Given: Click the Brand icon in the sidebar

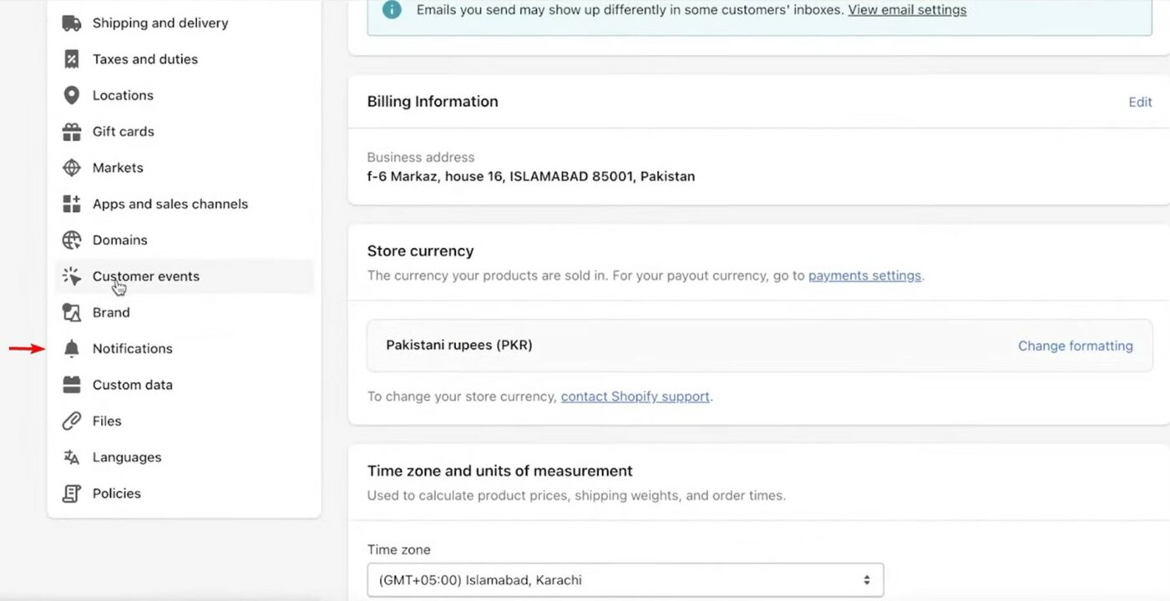Looking at the screenshot, I should coord(73,312).
